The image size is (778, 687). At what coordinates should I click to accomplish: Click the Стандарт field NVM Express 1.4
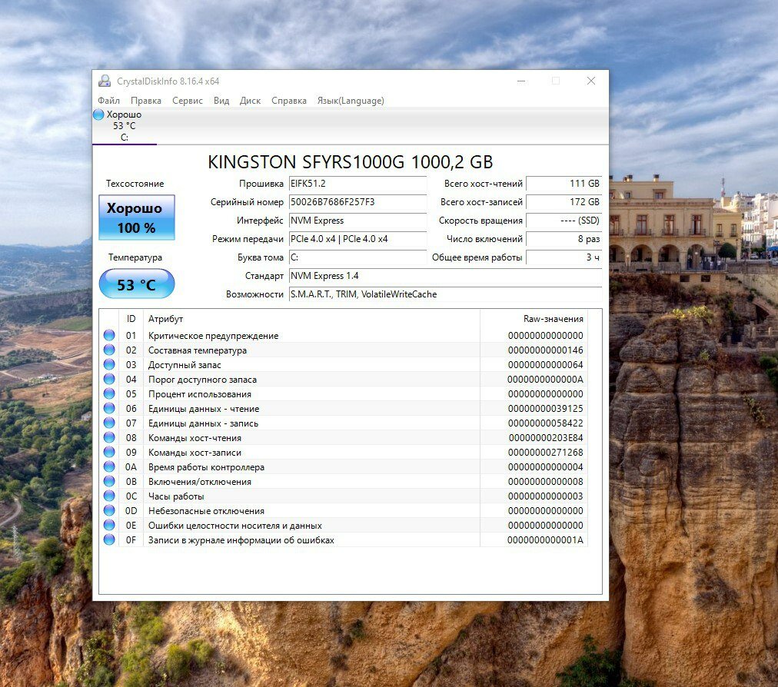(x=446, y=276)
